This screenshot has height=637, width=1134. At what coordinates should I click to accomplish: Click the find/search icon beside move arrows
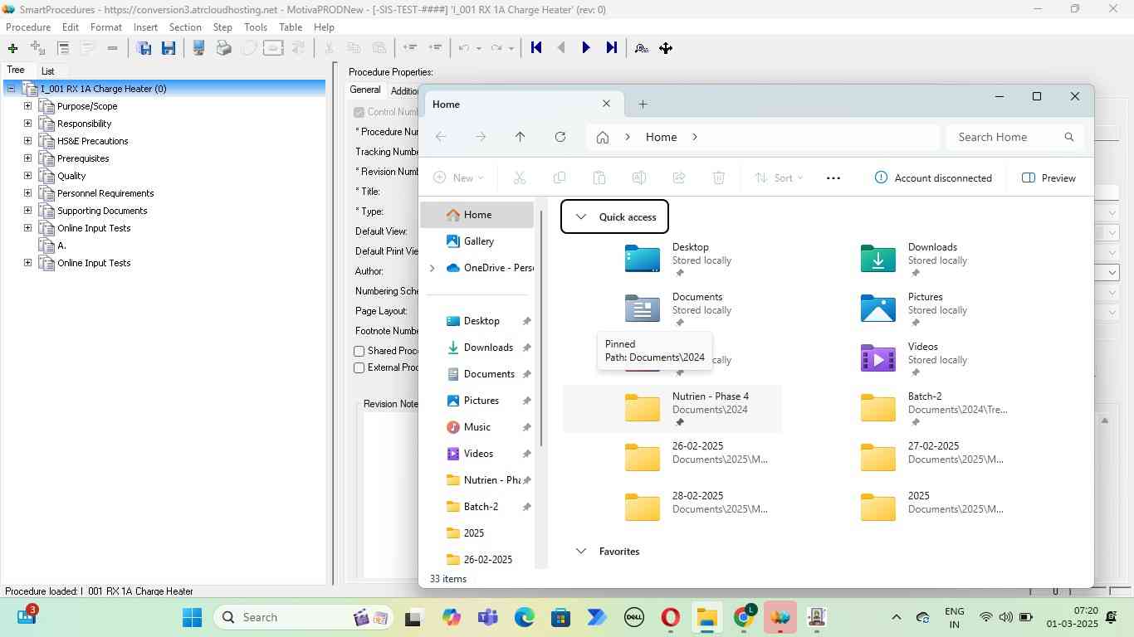pyautogui.click(x=642, y=48)
